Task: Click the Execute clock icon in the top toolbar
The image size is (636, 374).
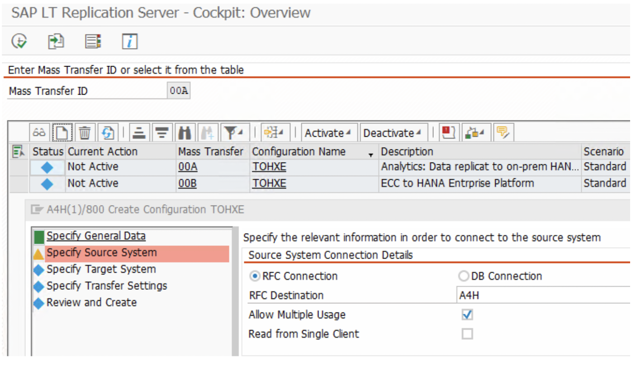Action: [x=19, y=41]
